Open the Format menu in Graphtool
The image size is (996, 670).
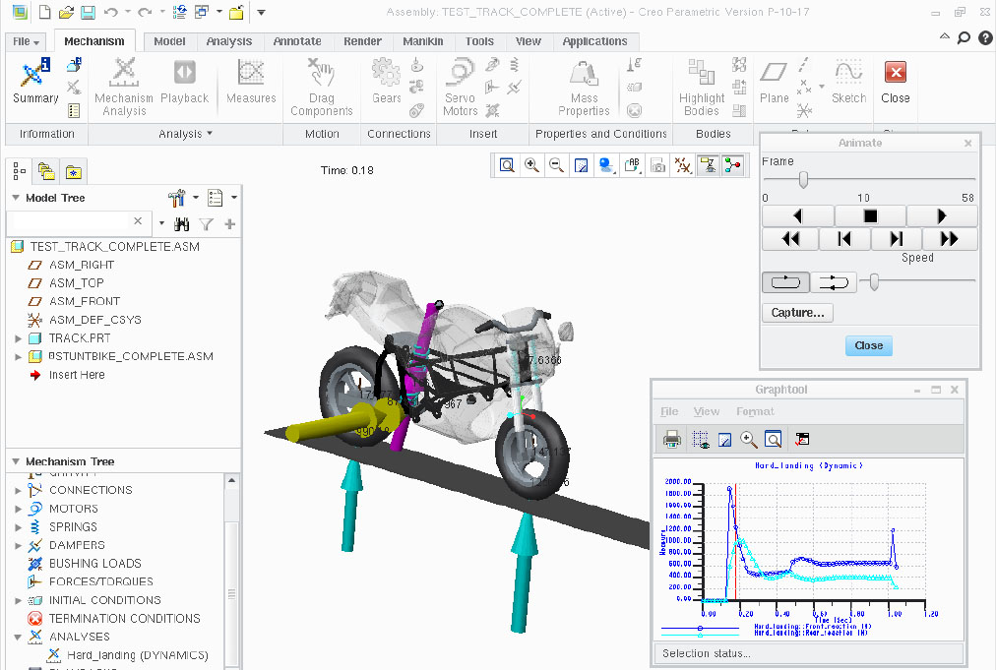(755, 411)
